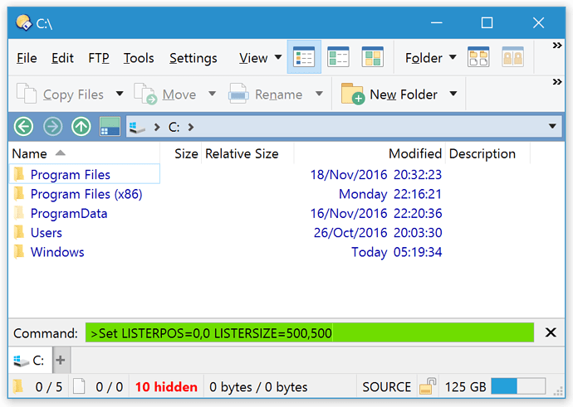Open Rename dropdown arrow
Image resolution: width=573 pixels, height=407 pixels.
coord(319,94)
